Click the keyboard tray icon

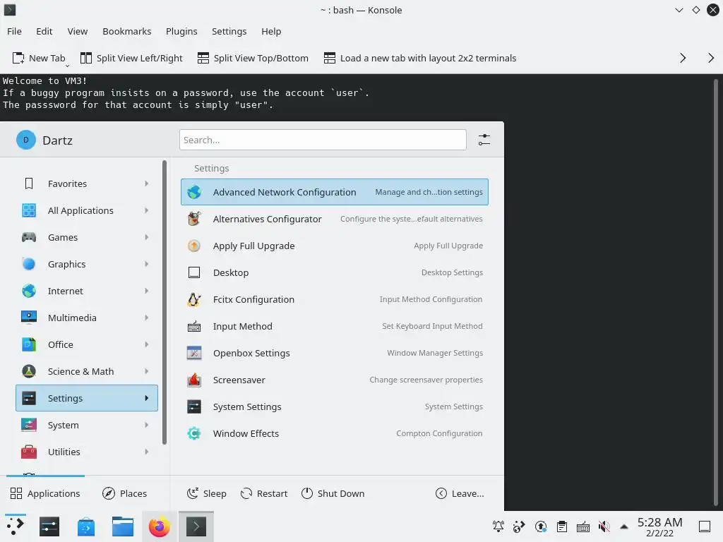[x=582, y=526]
